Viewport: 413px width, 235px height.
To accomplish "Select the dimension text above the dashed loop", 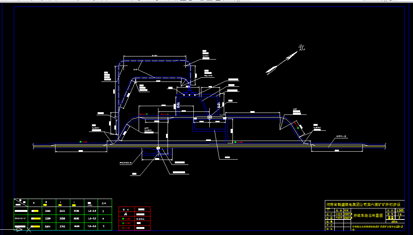I will point(155,55).
